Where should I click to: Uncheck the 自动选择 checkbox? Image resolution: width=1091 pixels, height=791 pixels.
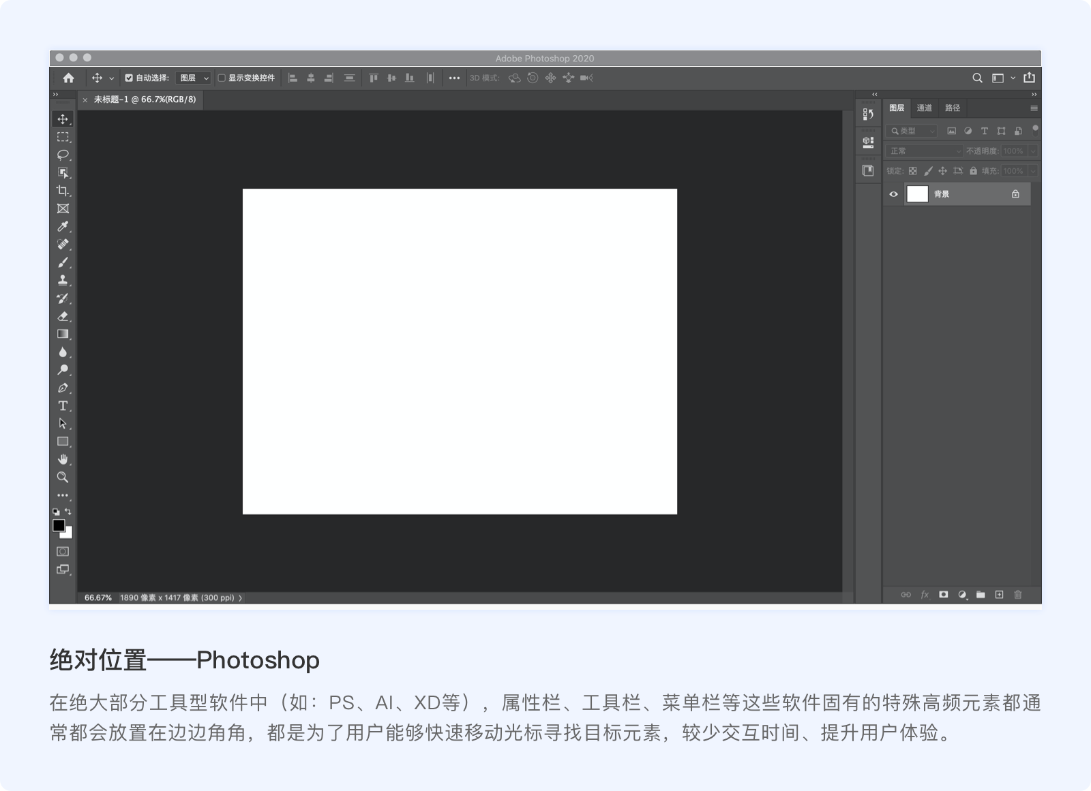129,78
